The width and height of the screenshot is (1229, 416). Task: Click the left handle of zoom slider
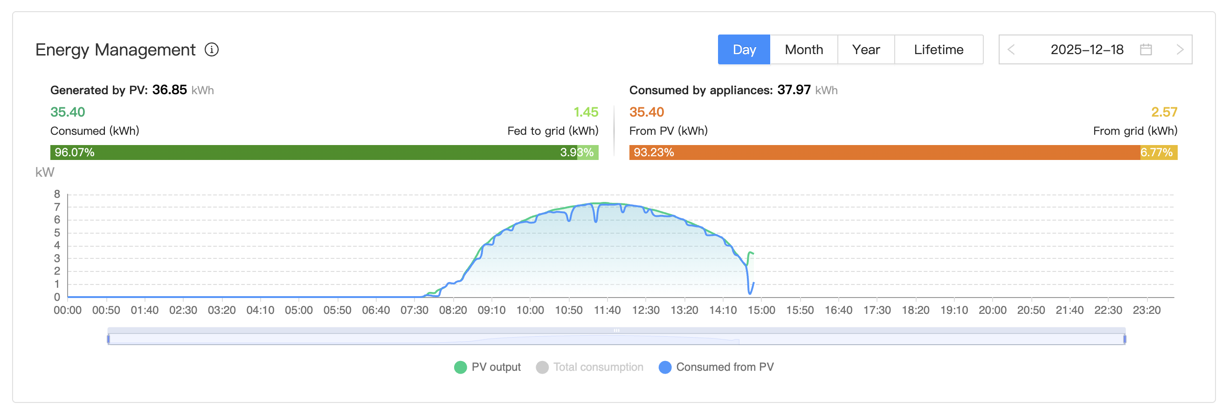click(x=109, y=339)
